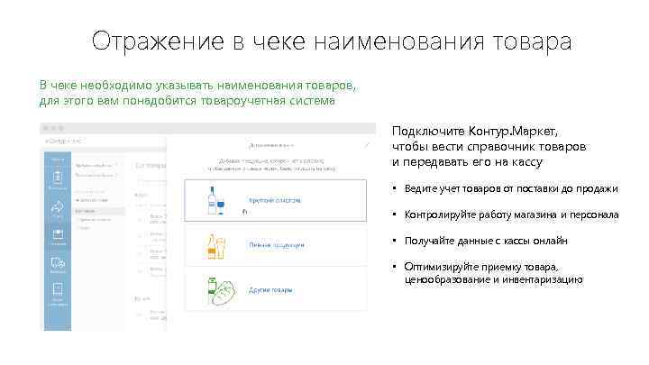Click bullet 'Ведите учет товаров от поставки до продажи'

click(511, 188)
